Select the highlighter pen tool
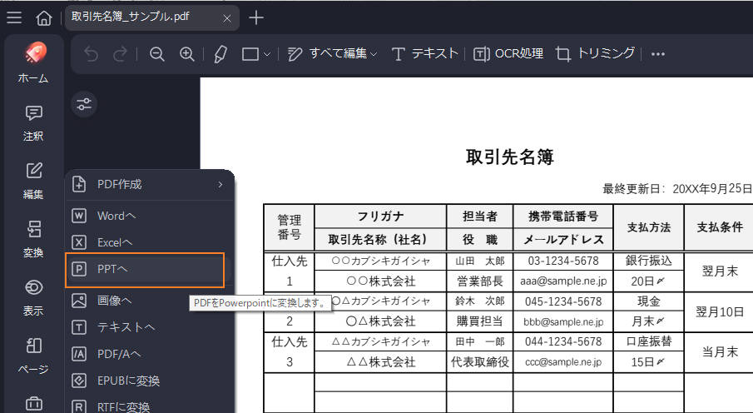 pos(220,54)
